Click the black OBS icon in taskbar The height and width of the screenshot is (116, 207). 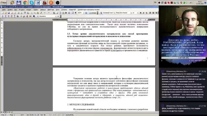click(58, 3)
